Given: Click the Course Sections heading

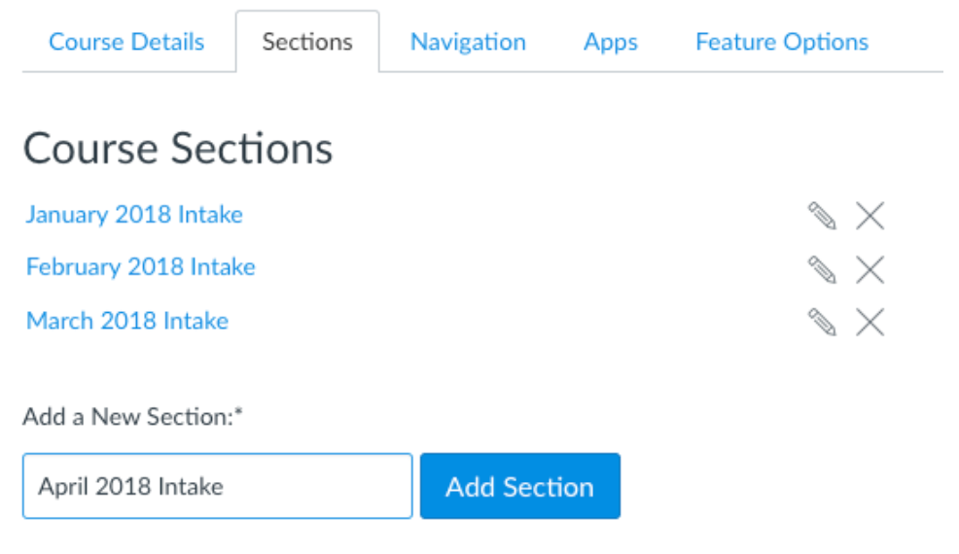Looking at the screenshot, I should 178,149.
